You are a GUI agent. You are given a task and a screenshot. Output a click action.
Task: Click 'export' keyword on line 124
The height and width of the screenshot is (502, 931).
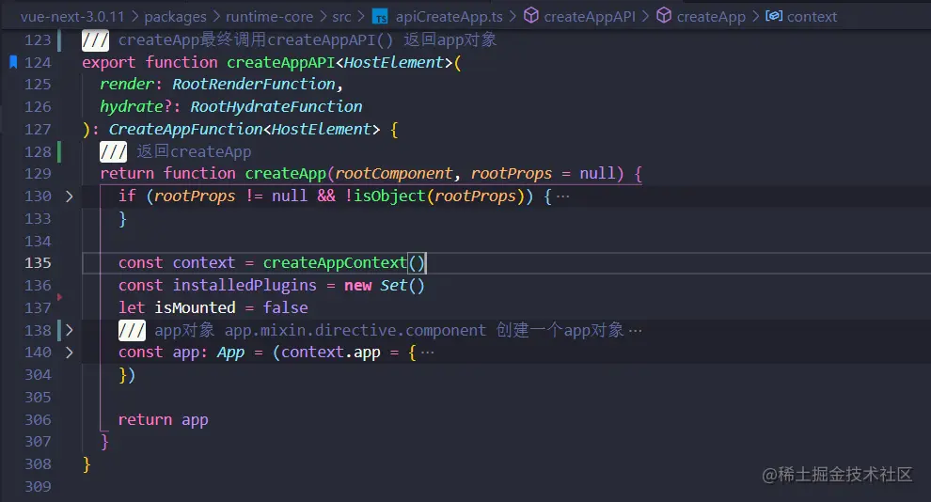tap(109, 62)
